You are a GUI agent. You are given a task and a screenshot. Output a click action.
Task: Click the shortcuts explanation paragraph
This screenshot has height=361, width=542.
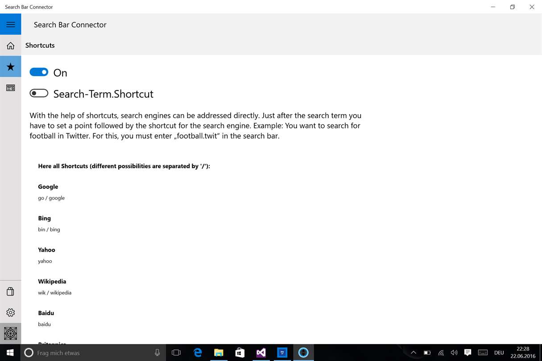pyautogui.click(x=195, y=126)
